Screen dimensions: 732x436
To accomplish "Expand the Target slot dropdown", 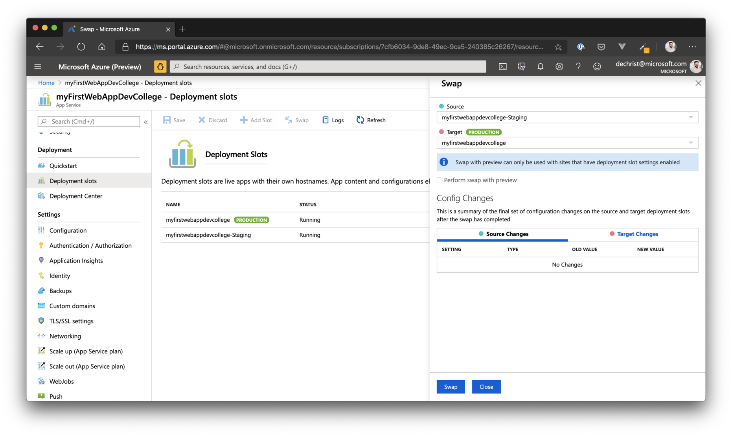I will (x=567, y=143).
